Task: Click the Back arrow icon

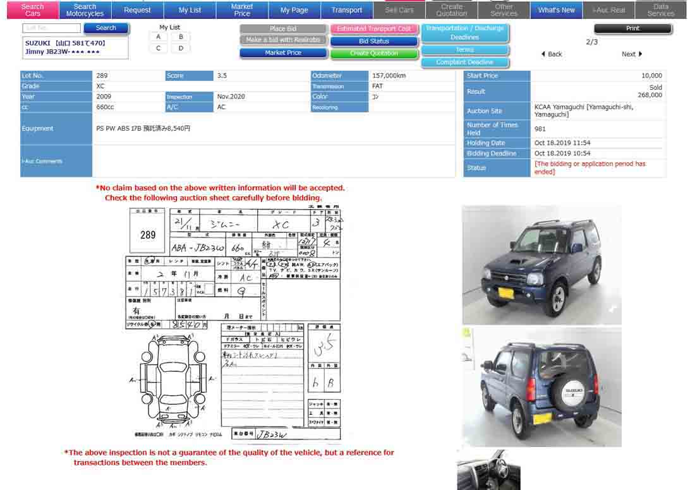Action: click(x=543, y=54)
